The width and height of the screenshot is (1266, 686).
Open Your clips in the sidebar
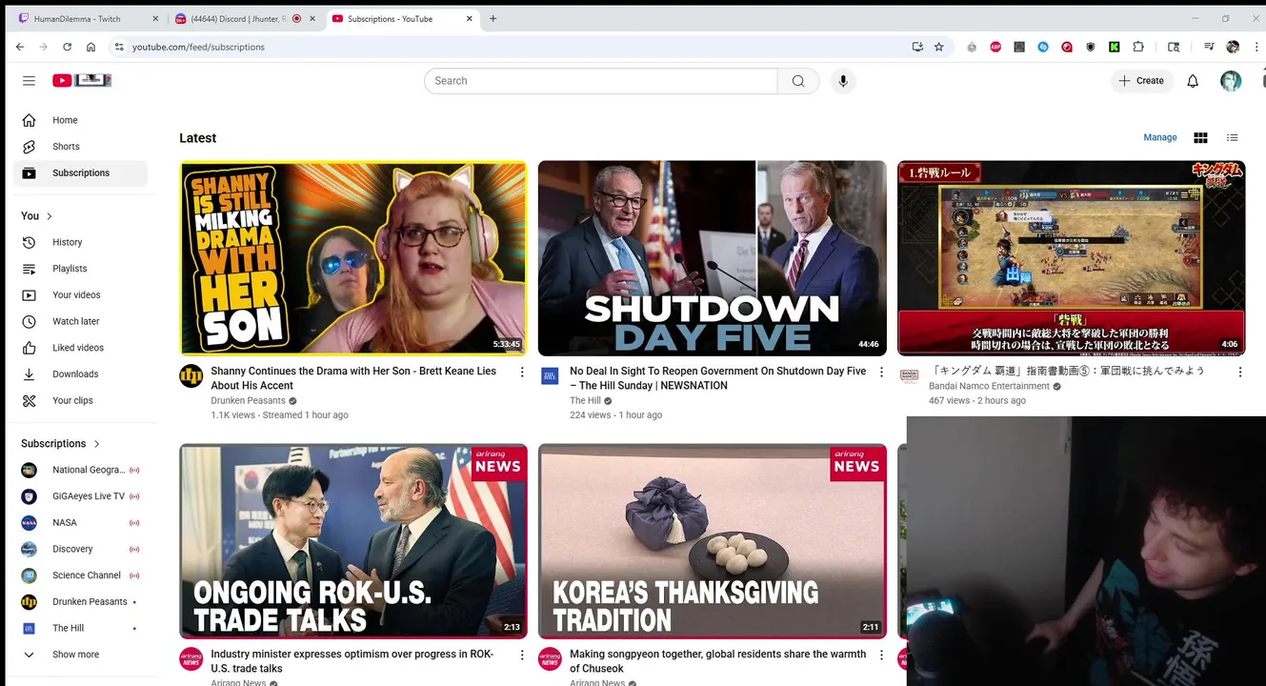(81, 400)
